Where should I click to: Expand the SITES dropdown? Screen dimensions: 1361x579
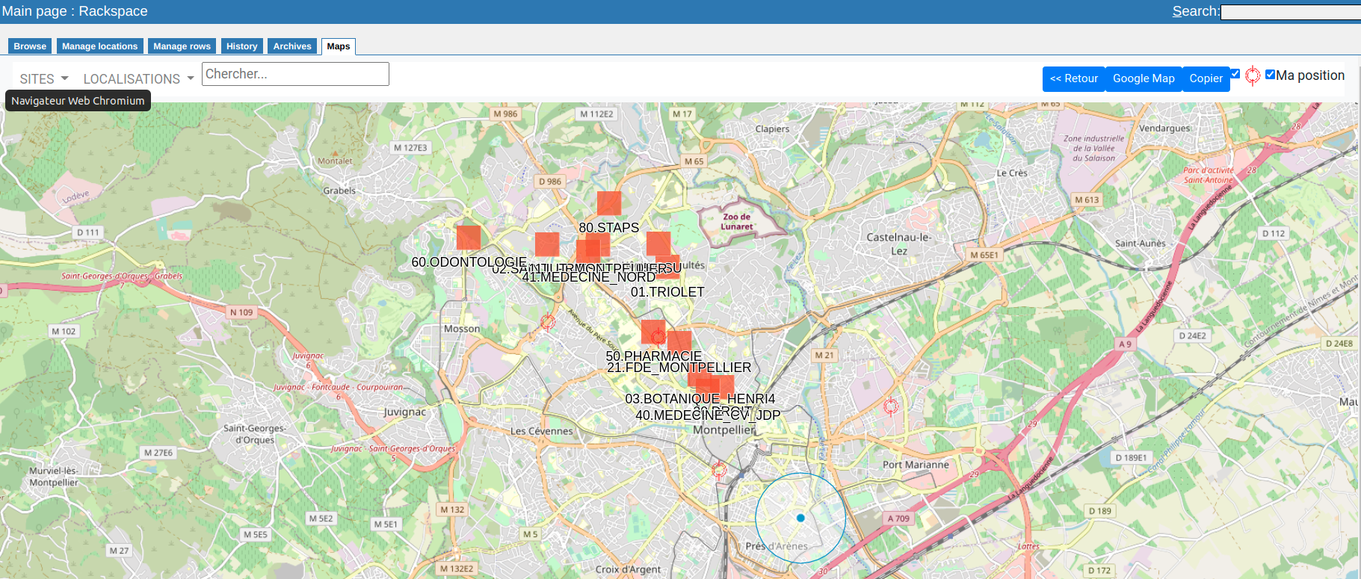(44, 78)
